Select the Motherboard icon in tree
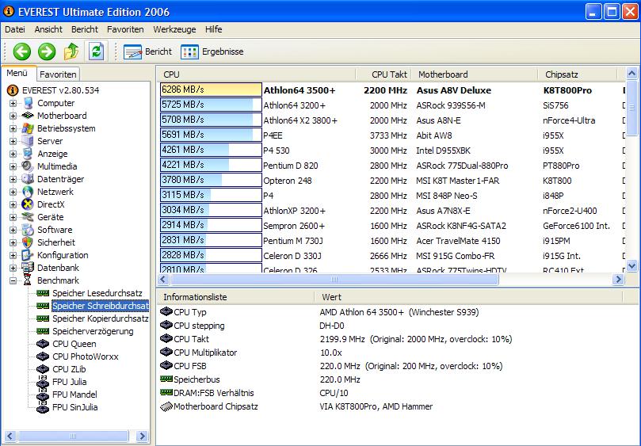This screenshot has height=446, width=641. coord(28,116)
